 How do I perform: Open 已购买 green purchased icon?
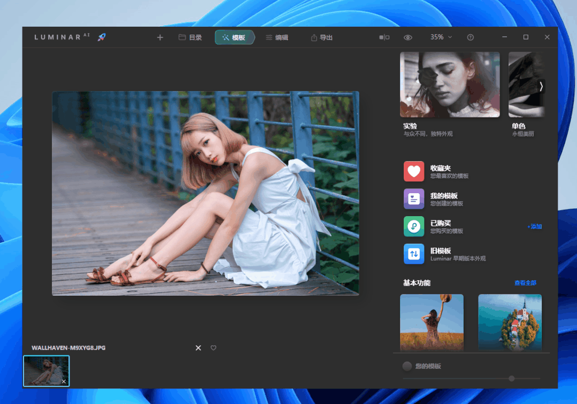point(413,226)
